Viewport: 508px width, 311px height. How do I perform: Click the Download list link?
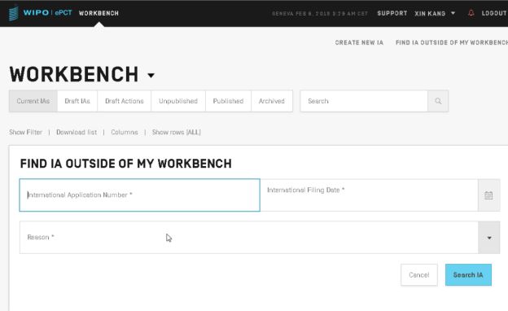pyautogui.click(x=77, y=132)
